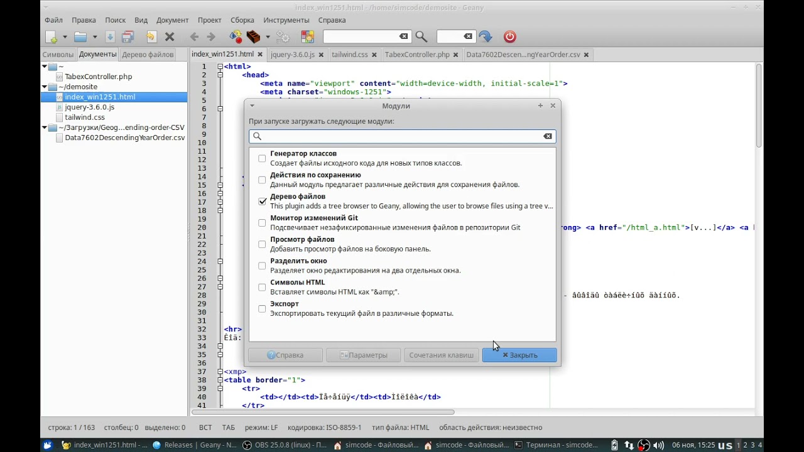Collapse the ~/demosite folder node
Image resolution: width=804 pixels, height=452 pixels.
(45, 87)
